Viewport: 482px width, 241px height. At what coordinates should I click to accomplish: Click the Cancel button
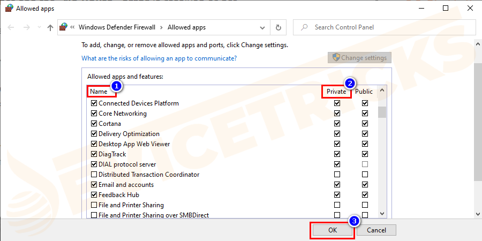coord(376,230)
